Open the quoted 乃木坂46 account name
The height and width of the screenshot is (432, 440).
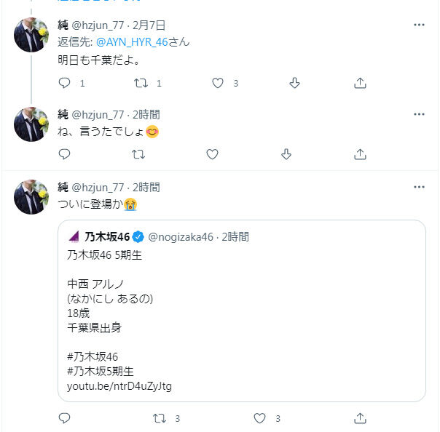coord(107,237)
